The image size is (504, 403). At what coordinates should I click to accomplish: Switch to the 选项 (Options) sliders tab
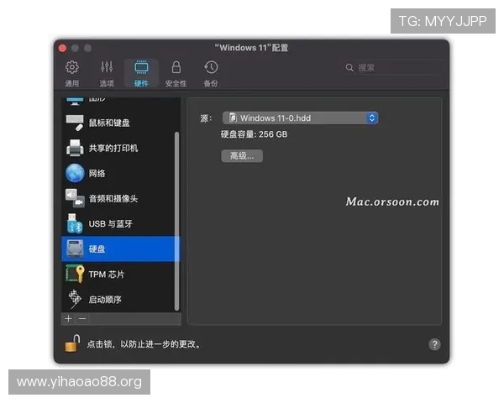click(107, 73)
